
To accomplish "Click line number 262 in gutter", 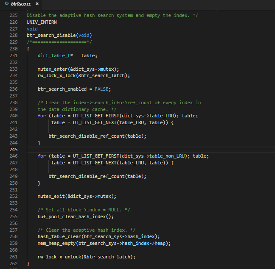I will tap(13, 263).
